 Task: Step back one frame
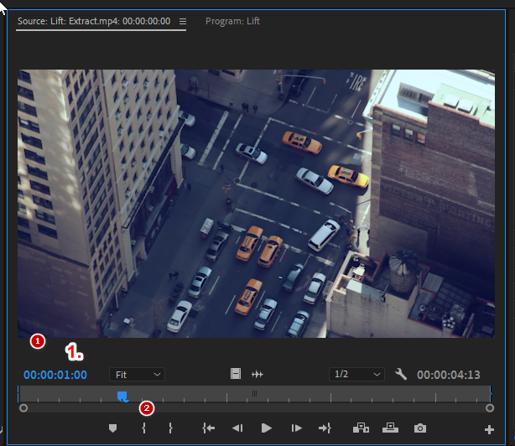pyautogui.click(x=237, y=428)
